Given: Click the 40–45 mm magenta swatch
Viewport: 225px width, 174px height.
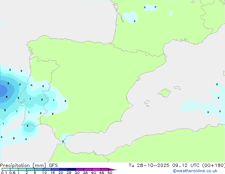Looking at the screenshot, I should (x=96, y=169).
